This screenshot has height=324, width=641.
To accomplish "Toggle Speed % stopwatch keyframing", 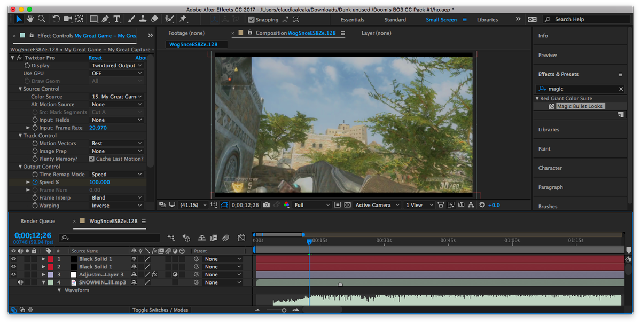I will [35, 183].
